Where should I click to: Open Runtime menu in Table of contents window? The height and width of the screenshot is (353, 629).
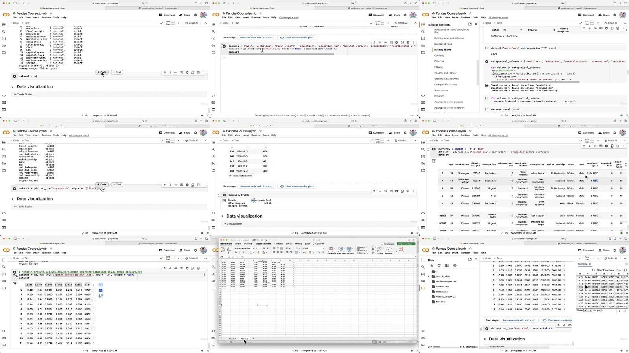(x=465, y=18)
